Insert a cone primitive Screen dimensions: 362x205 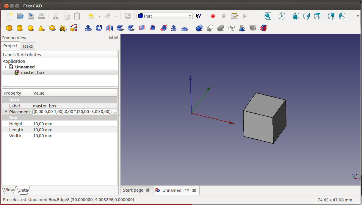click(x=41, y=28)
